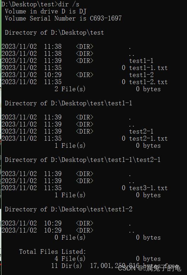Click the 10:29 timestamp beside test1-2
The width and height of the screenshot is (187, 275).
click(x=53, y=75)
